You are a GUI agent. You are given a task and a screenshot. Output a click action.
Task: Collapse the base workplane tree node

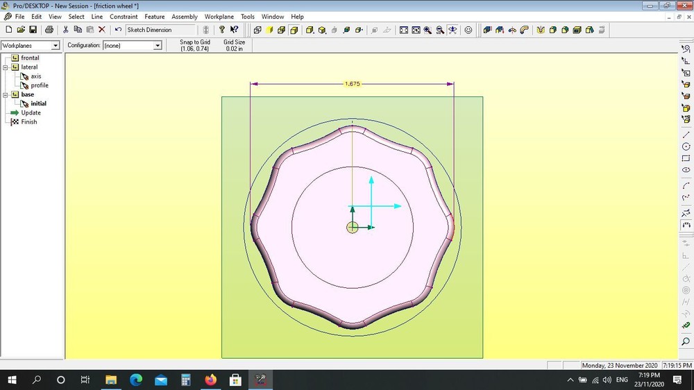click(x=6, y=94)
